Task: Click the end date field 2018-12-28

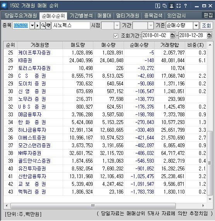Action: (x=193, y=36)
